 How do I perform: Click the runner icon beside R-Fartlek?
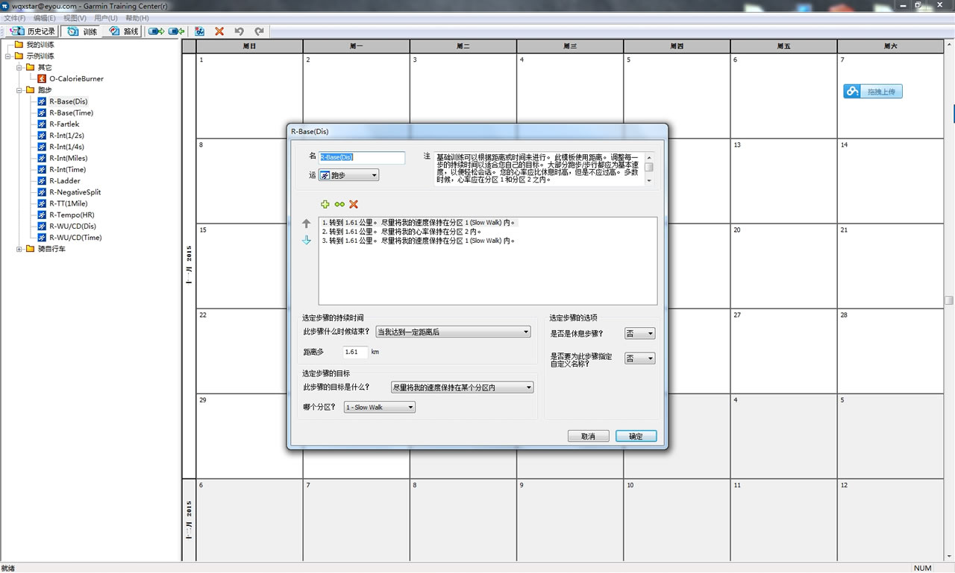[x=42, y=124]
